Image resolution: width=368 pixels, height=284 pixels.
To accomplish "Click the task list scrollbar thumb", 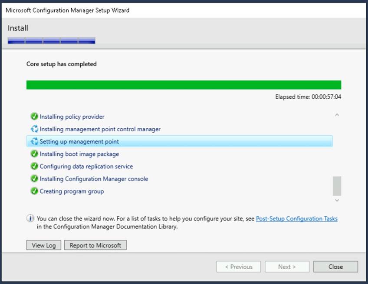I will pyautogui.click(x=337, y=186).
